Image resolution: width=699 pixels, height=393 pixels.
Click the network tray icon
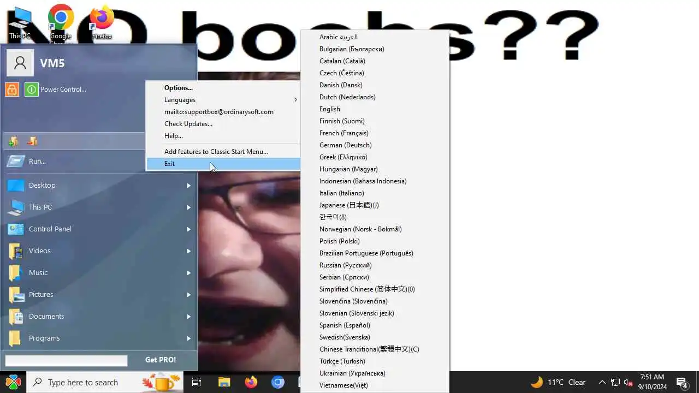pyautogui.click(x=615, y=382)
